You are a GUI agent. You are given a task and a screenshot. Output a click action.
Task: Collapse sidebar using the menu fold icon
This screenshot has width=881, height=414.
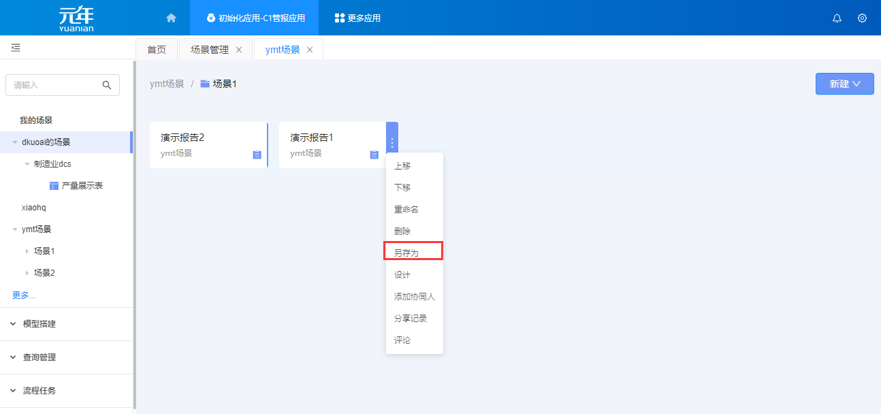point(16,48)
